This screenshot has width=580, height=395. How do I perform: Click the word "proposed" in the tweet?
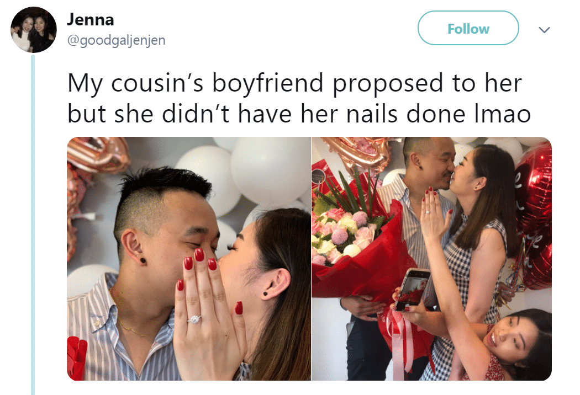click(x=387, y=84)
